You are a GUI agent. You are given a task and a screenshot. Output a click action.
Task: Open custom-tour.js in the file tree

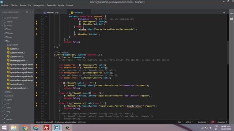[16, 57]
